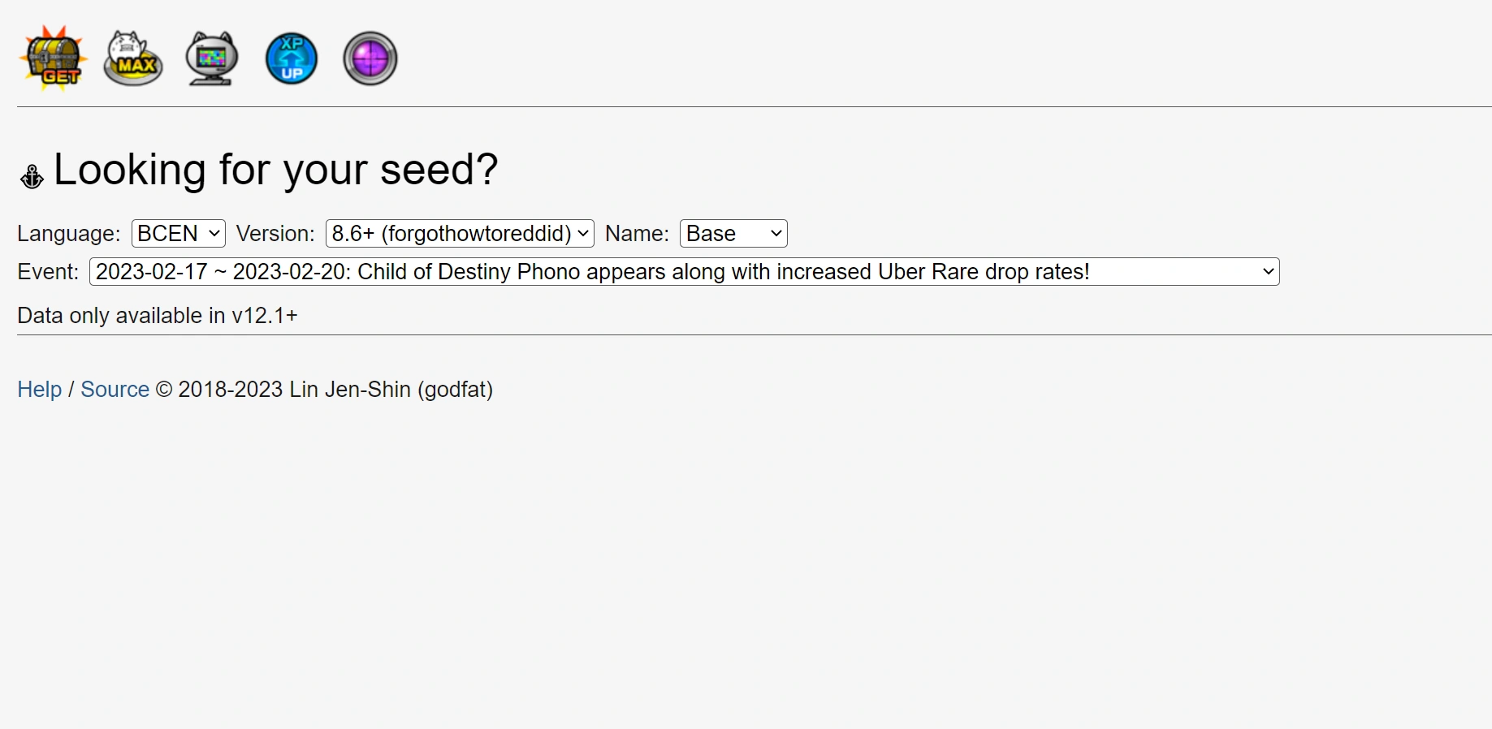Screen dimensions: 1492x729
Task: Open the Help link
Action: 39,390
